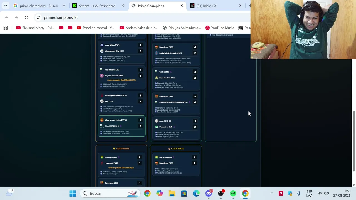View site information for primechampions.lat

pos(38,17)
